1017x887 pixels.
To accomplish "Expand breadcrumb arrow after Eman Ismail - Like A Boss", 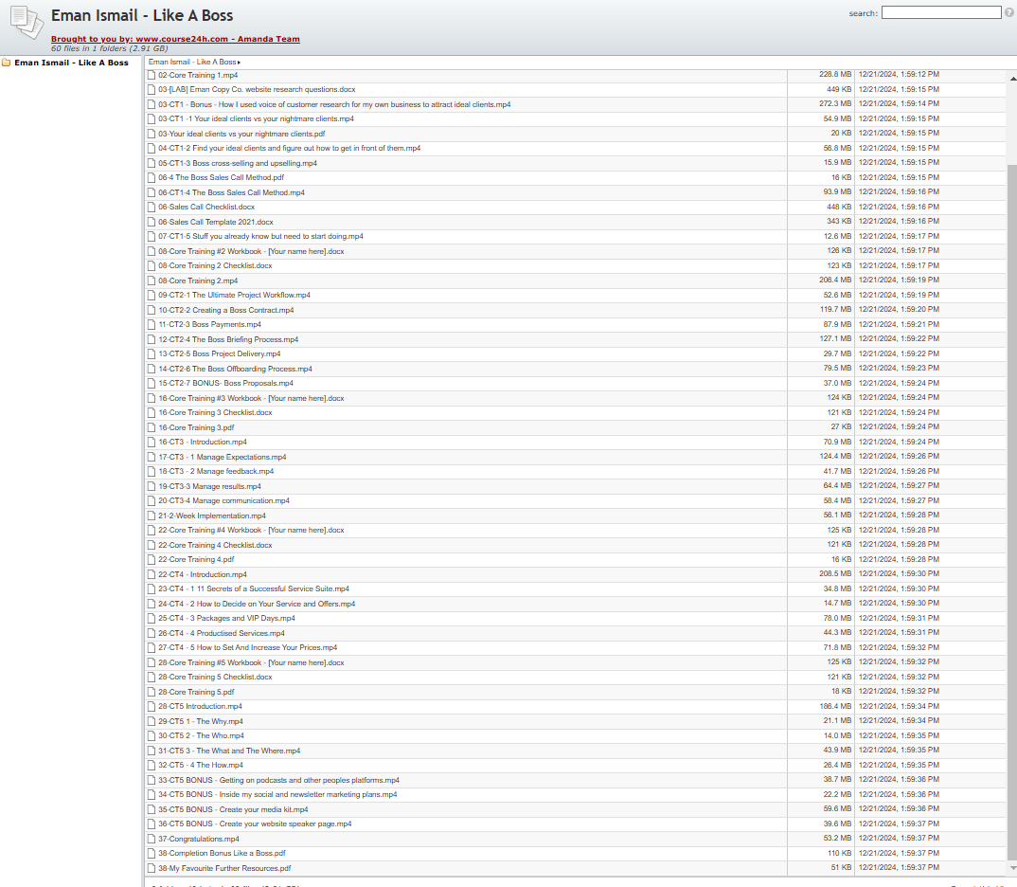I will tap(239, 63).
